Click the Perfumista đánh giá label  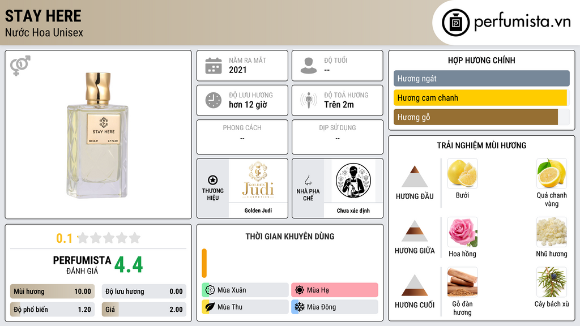click(82, 265)
